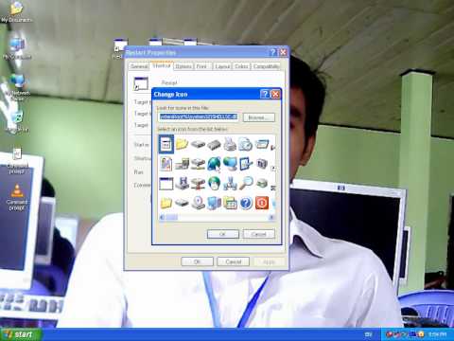Viewport: 454px width, 341px height.
Task: Choose the blue question mark help icon
Action: 246,203
